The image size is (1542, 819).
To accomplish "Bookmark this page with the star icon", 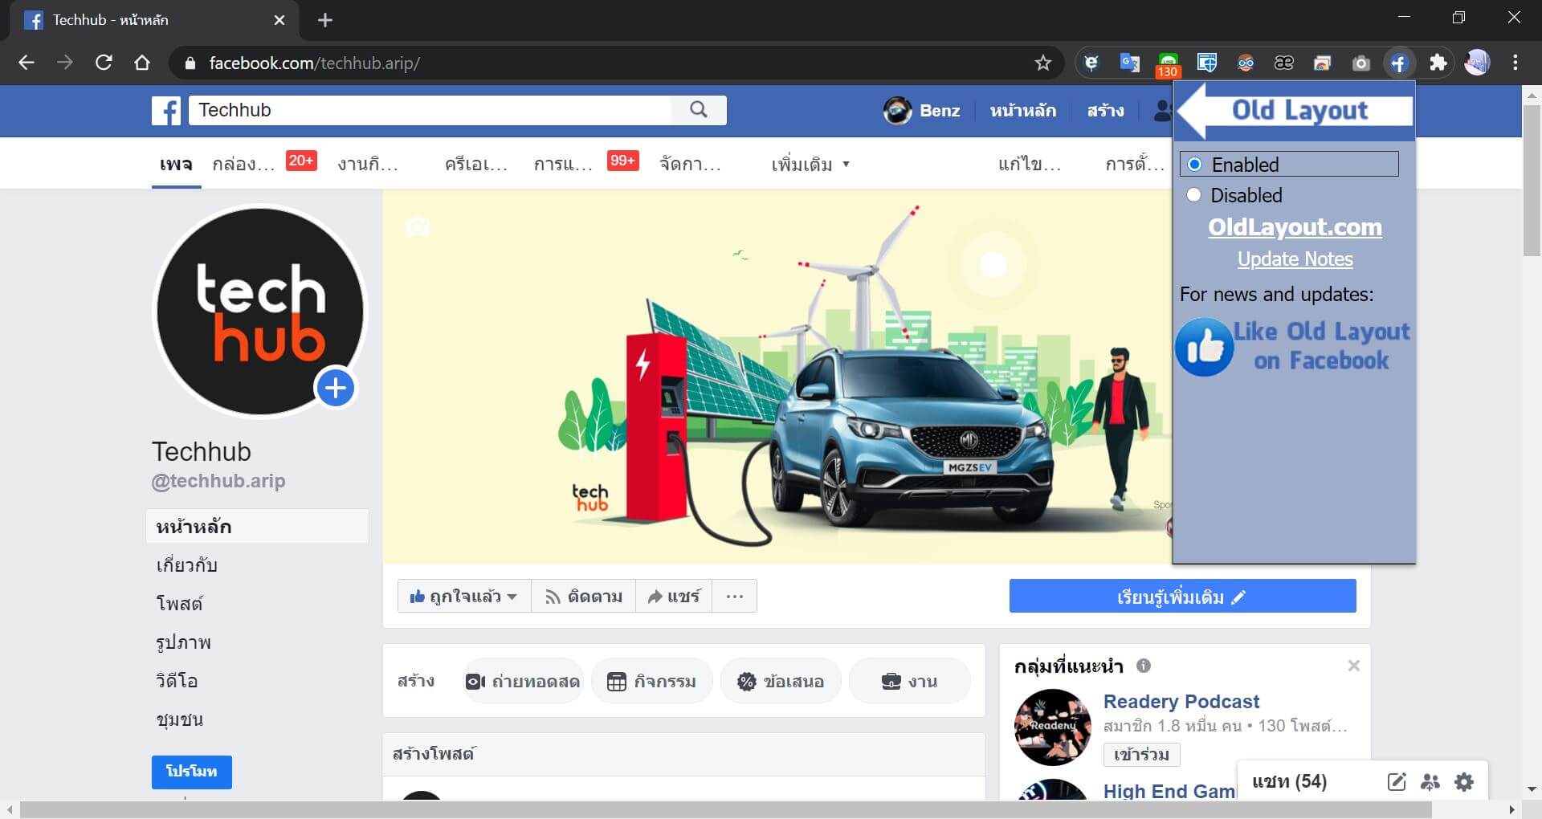I will tap(1042, 63).
